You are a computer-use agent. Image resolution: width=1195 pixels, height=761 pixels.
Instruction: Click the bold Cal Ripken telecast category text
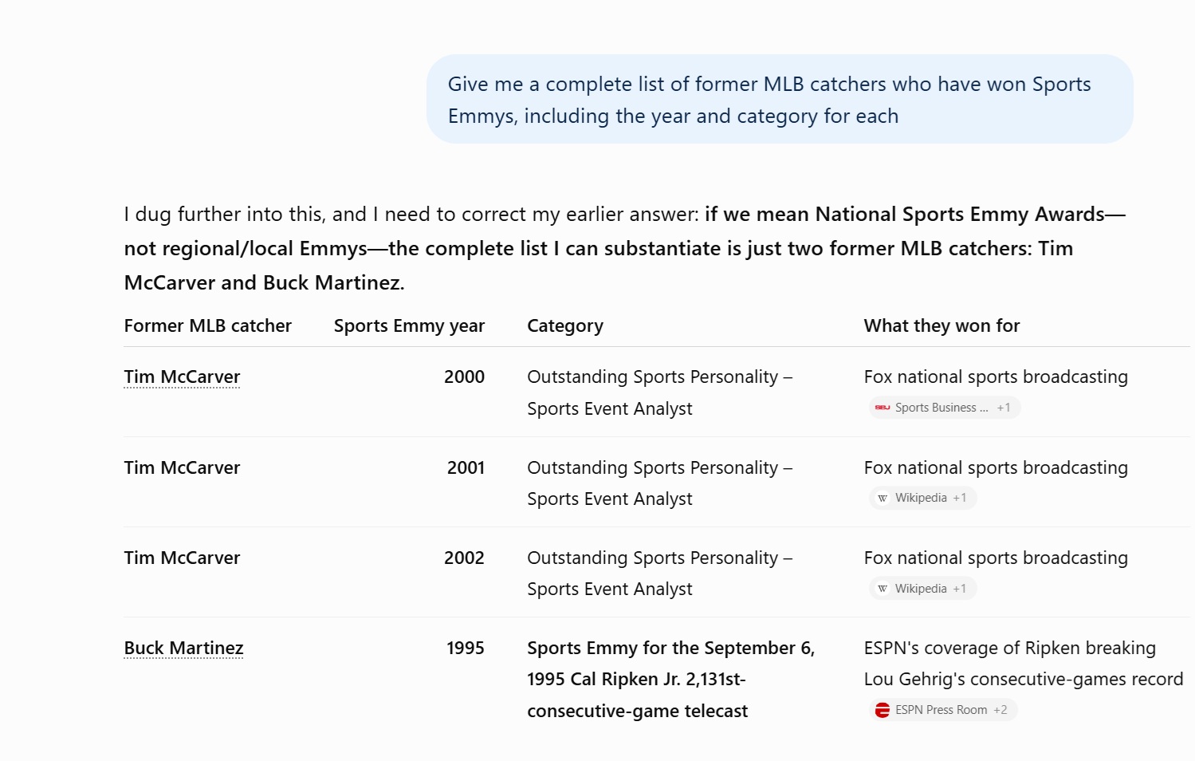click(670, 679)
